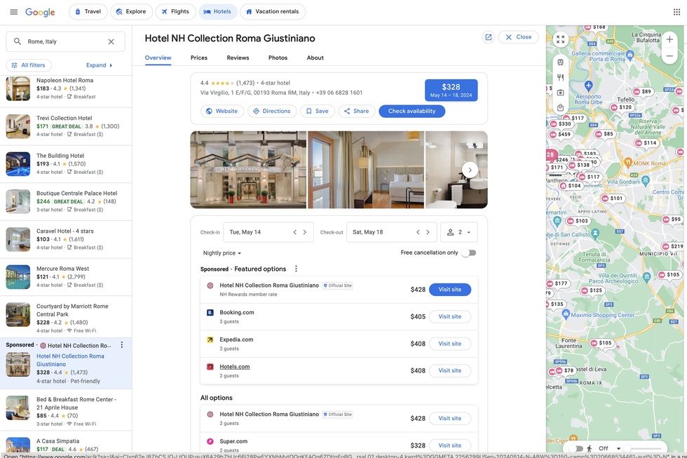Open the guests count dropdown
The width and height of the screenshot is (687, 458).
click(458, 232)
